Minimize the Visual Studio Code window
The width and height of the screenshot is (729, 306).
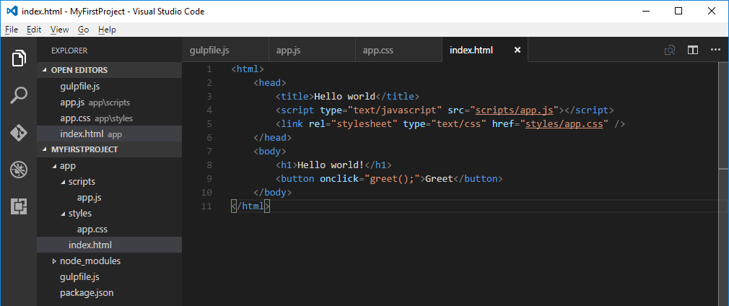647,11
